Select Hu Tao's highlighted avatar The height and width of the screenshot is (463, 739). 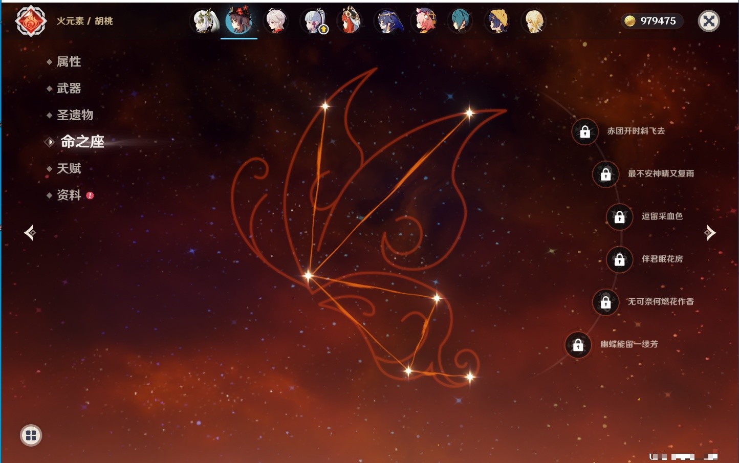click(x=239, y=21)
